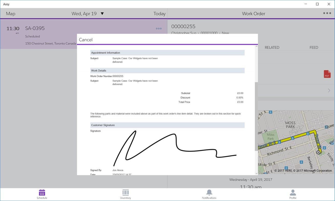Open Schedule from the bottom navigation
335x201 pixels.
click(42, 194)
